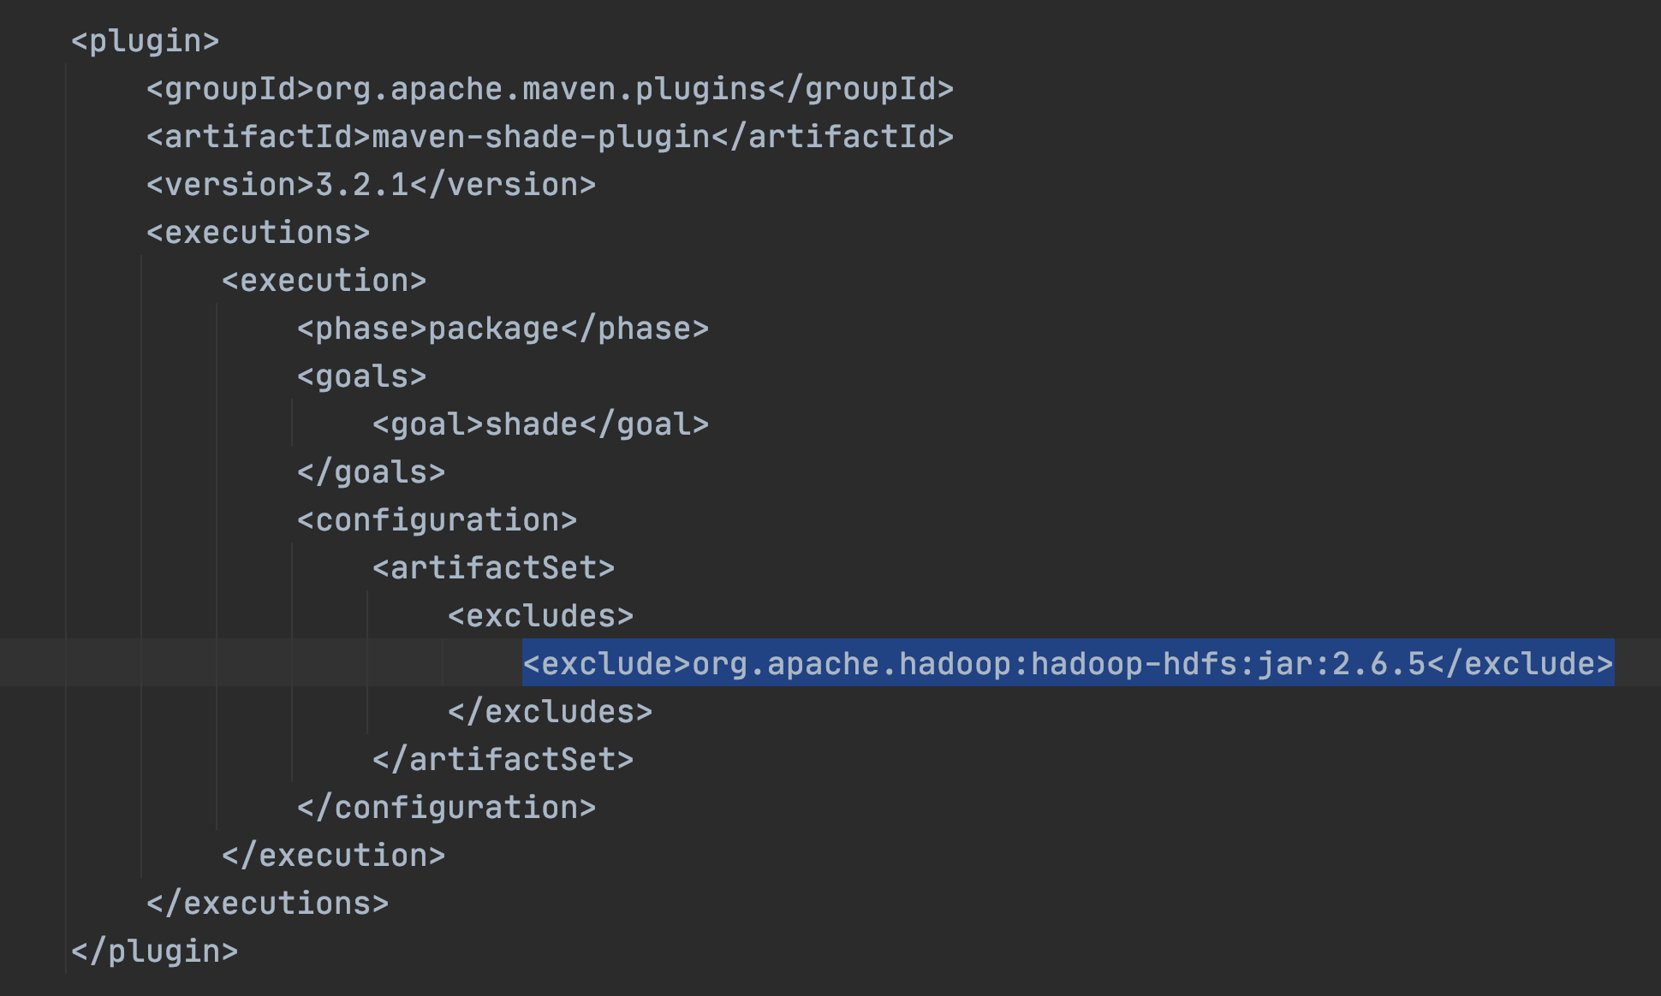Screen dimensions: 1661x996
Task: Click the opening executions tag
Action: [258, 233]
